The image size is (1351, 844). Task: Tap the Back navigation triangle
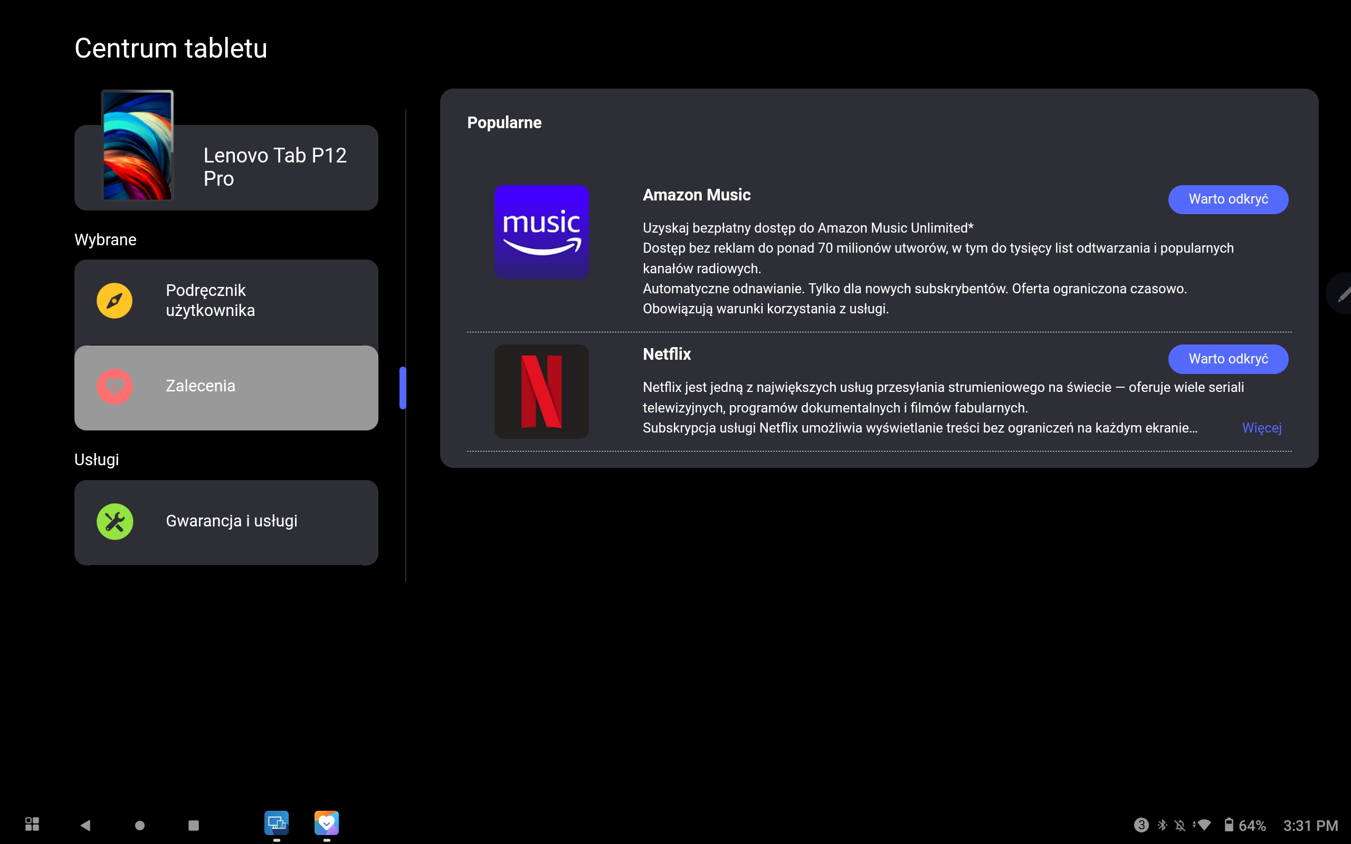(x=85, y=825)
